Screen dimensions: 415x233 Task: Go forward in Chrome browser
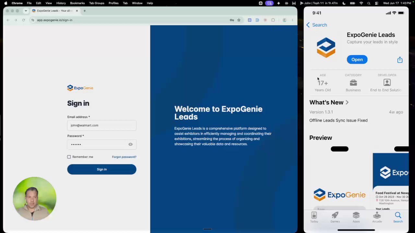point(16,20)
